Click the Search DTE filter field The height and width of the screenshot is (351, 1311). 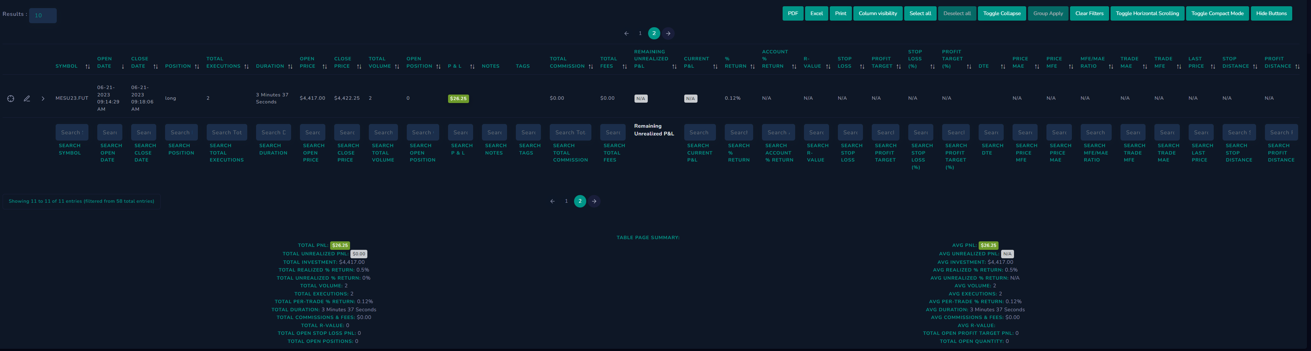pos(991,132)
